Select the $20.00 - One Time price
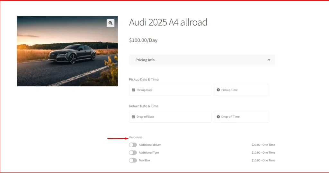The image size is (329, 173). 263,145
